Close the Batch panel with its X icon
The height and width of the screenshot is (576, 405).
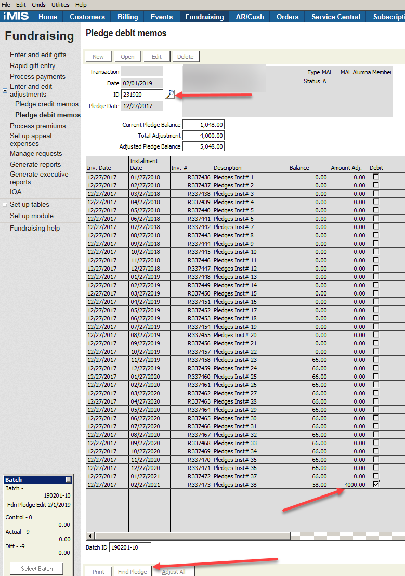68,479
